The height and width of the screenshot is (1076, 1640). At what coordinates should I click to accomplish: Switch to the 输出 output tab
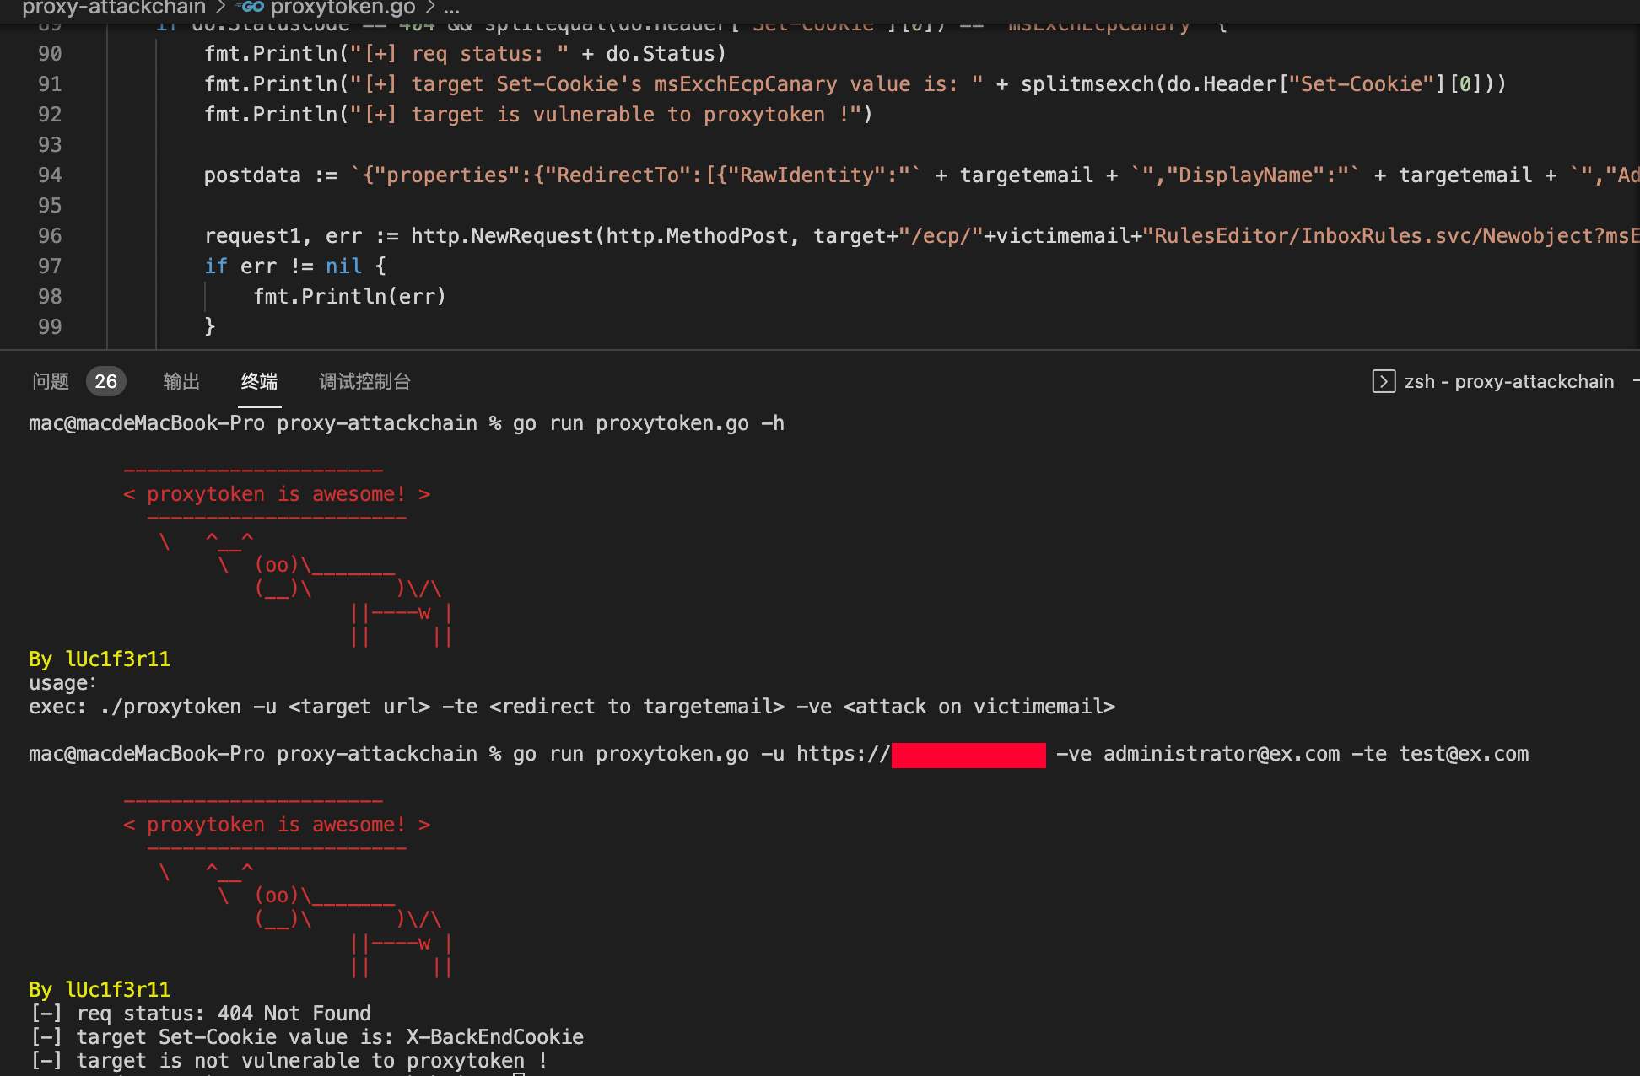pos(181,381)
